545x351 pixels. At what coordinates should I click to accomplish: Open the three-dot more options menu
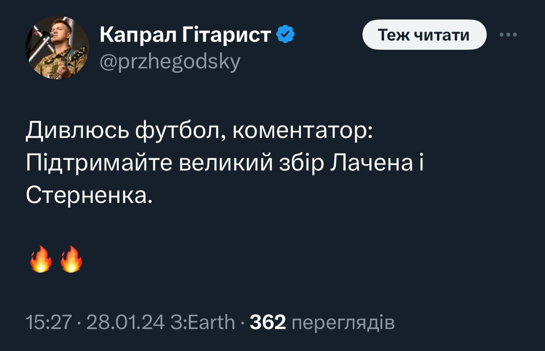(x=508, y=35)
